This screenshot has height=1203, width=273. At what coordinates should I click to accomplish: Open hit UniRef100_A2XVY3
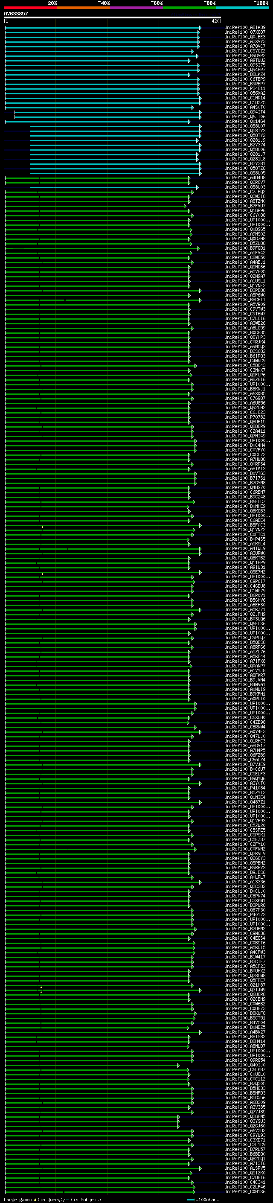(245, 41)
